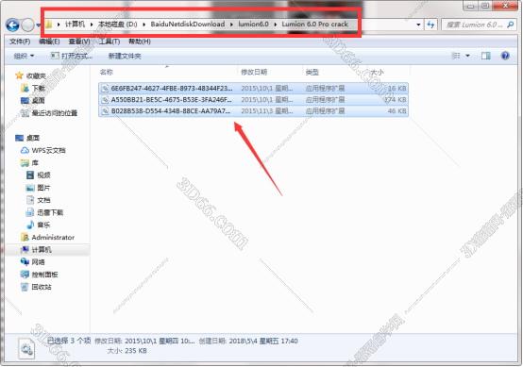Select file B028B538-D554-434B-88CE-AA79A7...
The width and height of the screenshot is (523, 367).
(254, 111)
